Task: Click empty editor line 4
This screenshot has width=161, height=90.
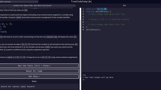Action: coord(121,17)
